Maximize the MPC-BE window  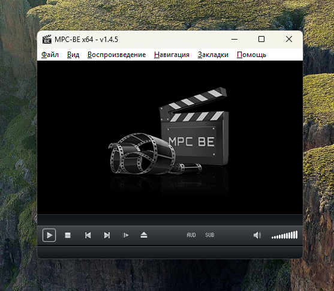261,39
